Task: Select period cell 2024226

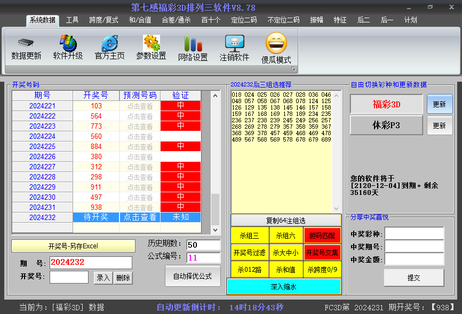Action: (43, 156)
